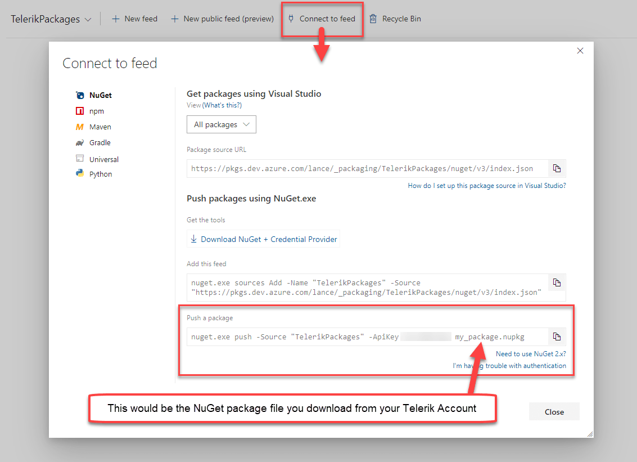
Task: Click the Add this feed label
Action: (x=206, y=264)
